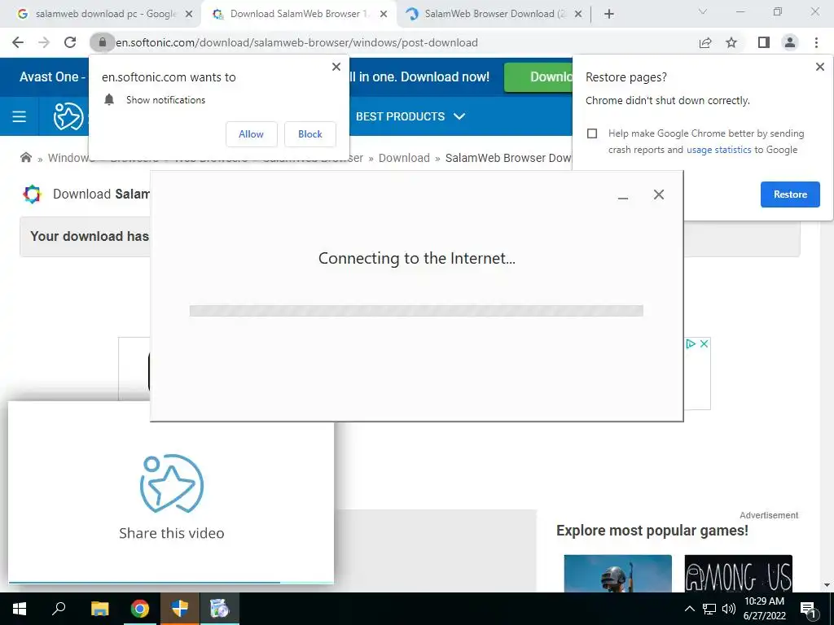Go back using Chrome back arrow

click(x=18, y=42)
